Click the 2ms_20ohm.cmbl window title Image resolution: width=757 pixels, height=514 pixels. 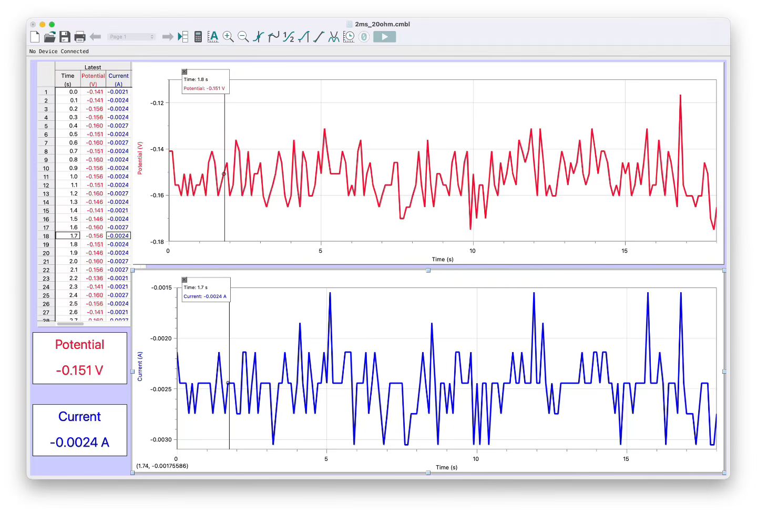(382, 24)
